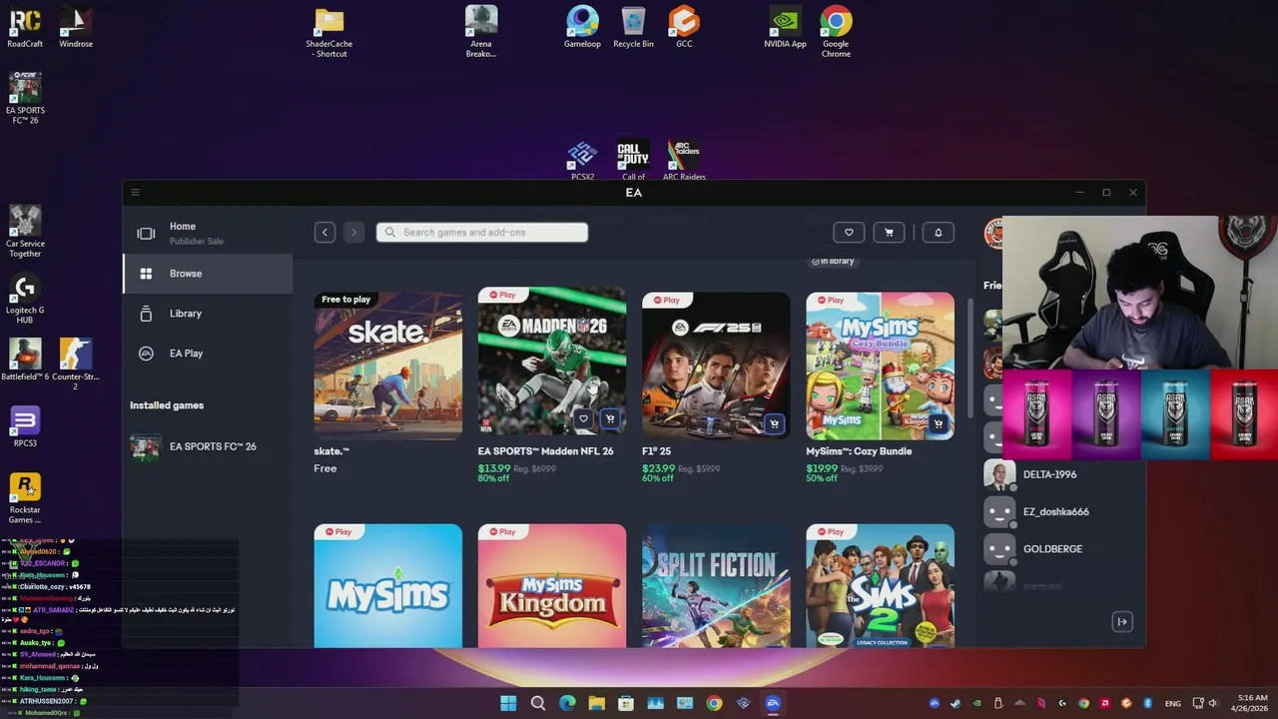Open ShaderCache Shortcut folder on desktop
The image size is (1278, 719).
329,33
